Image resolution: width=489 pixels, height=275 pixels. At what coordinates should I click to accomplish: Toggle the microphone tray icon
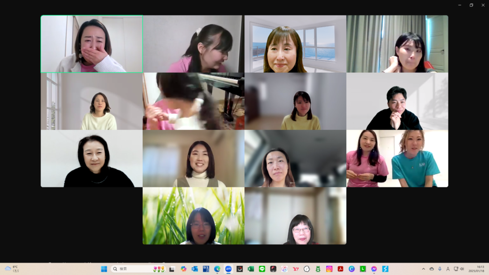click(x=440, y=269)
